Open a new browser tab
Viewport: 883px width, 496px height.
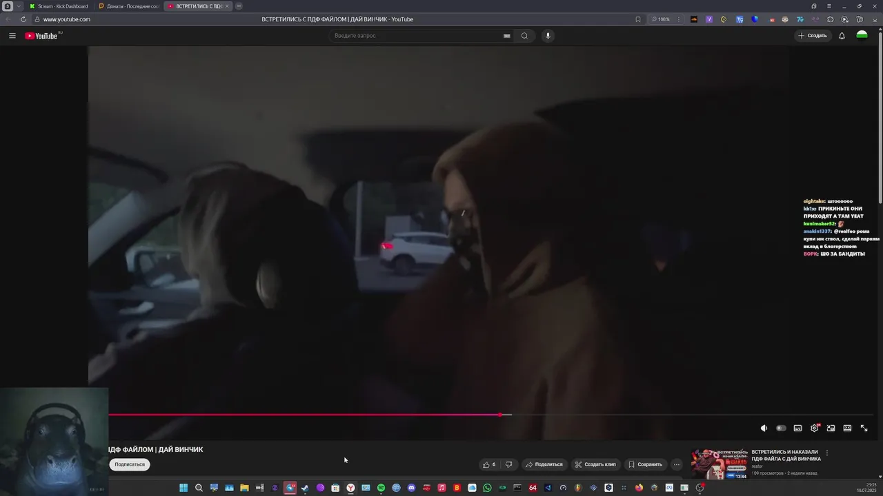pyautogui.click(x=239, y=6)
